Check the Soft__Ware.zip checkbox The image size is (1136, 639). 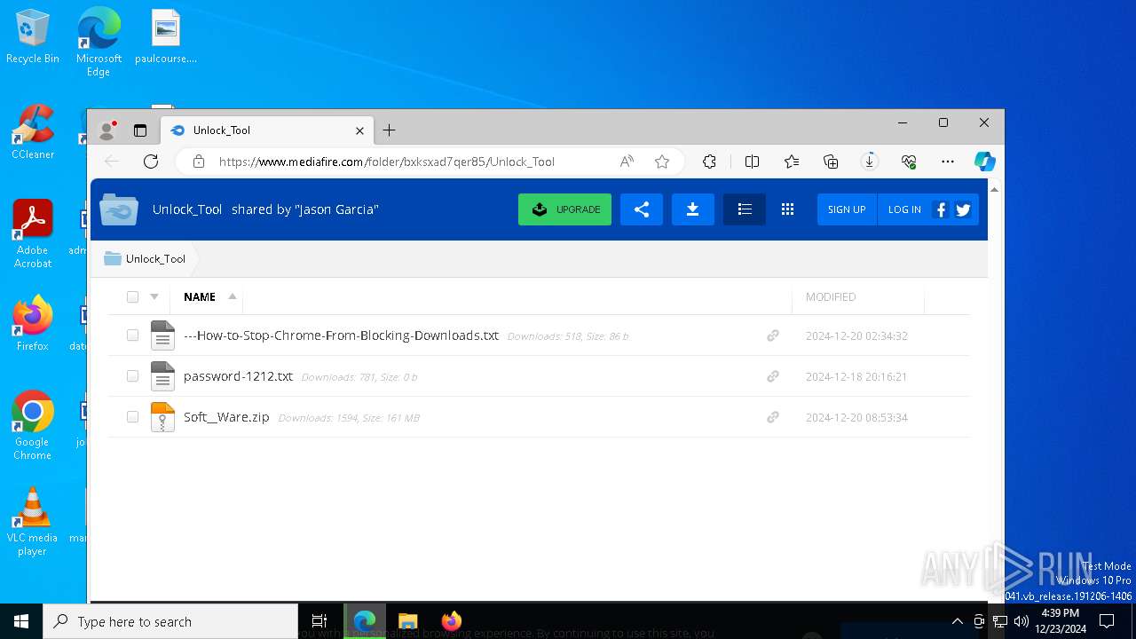pos(132,417)
